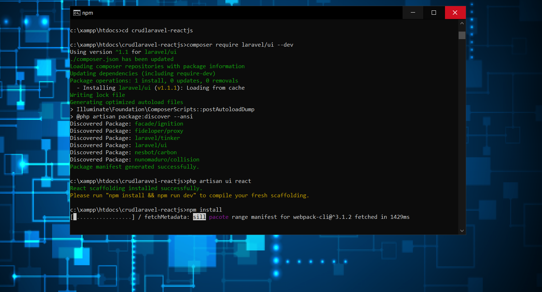The height and width of the screenshot is (292, 542).
Task: Click '@php artisan package:discover --ansi' line
Action: coord(132,117)
